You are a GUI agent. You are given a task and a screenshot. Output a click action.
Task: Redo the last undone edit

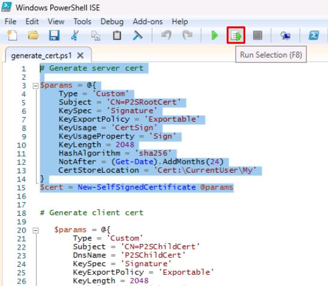click(x=187, y=35)
